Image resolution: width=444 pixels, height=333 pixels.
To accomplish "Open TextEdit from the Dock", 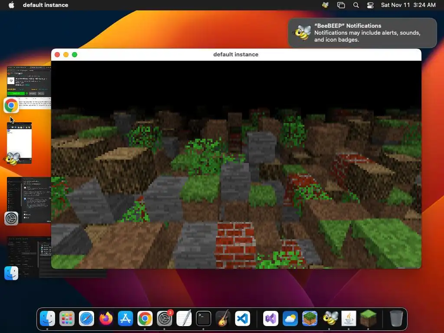I will (184, 319).
